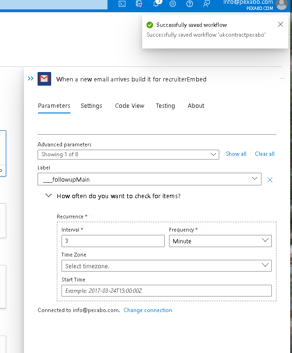Click the Clear all link

[x=265, y=154]
